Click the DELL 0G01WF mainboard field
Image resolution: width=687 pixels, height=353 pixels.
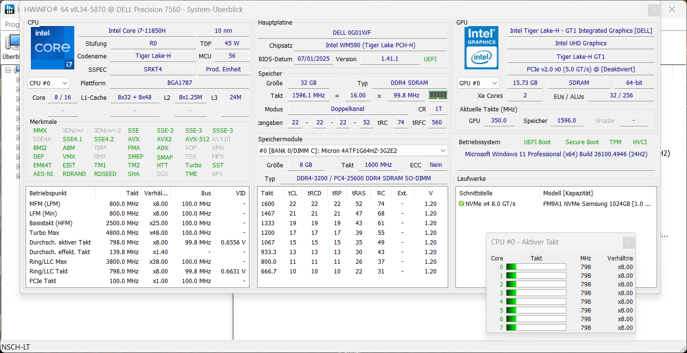coord(352,33)
